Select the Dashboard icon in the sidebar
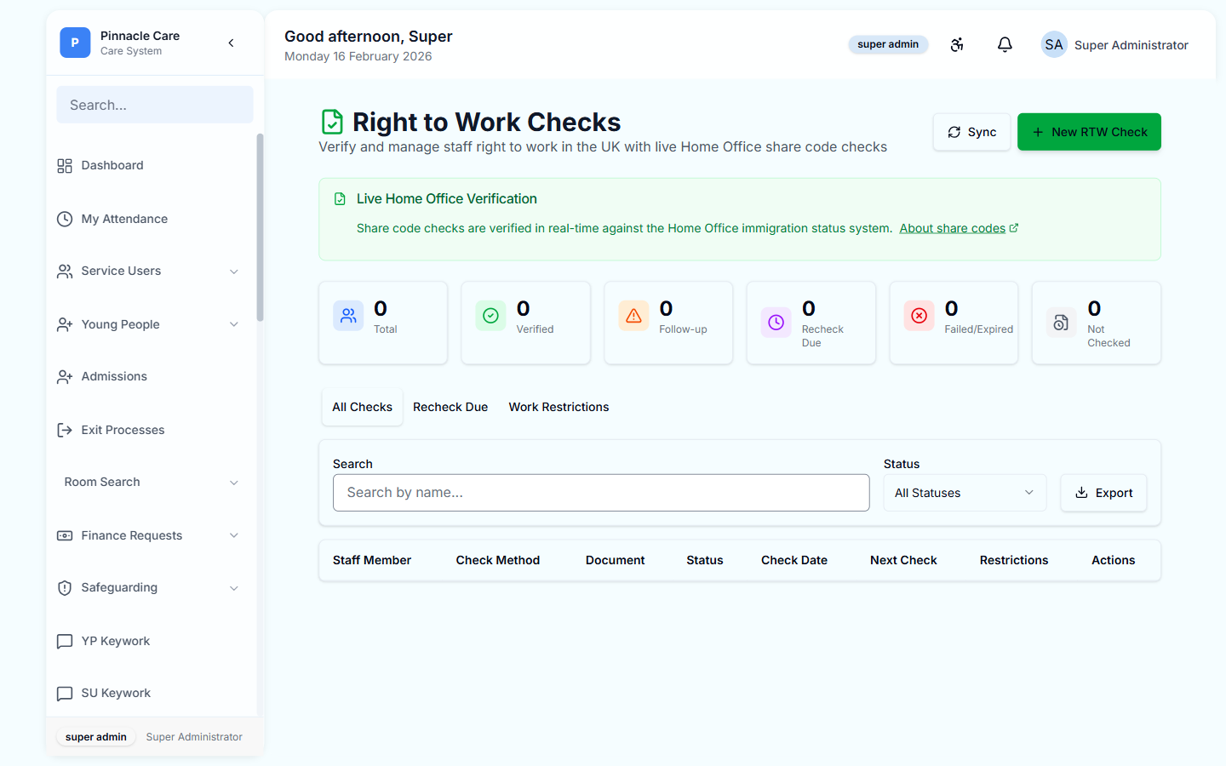This screenshot has height=766, width=1226. [x=64, y=165]
